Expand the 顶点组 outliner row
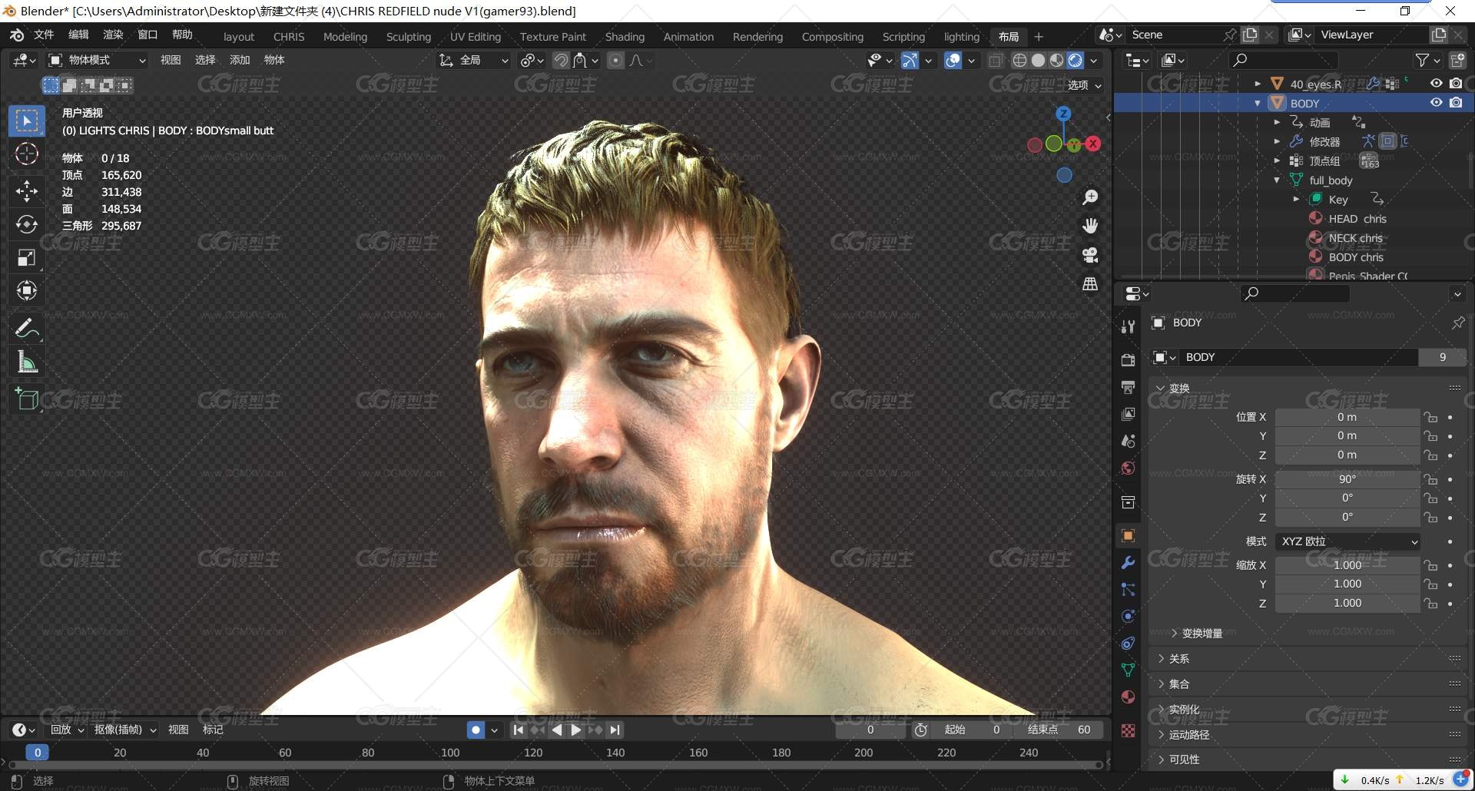This screenshot has height=791, width=1475. pyautogui.click(x=1277, y=161)
